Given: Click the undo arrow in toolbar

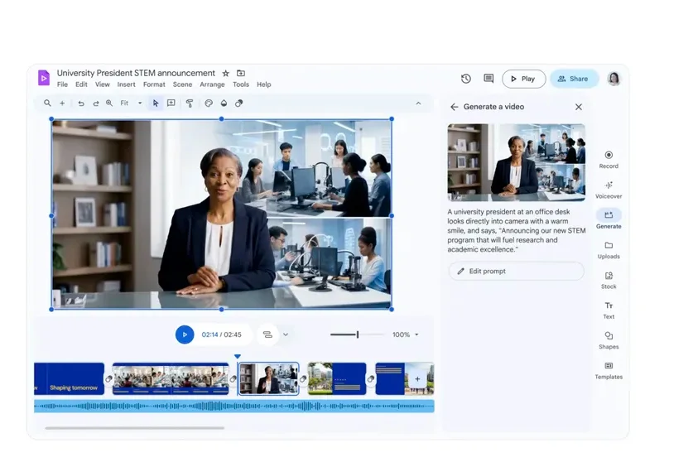Looking at the screenshot, I should click(81, 103).
